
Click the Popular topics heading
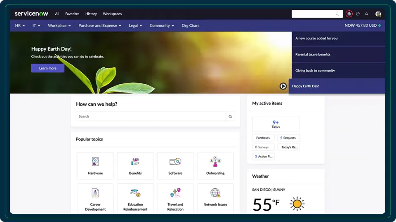89,139
